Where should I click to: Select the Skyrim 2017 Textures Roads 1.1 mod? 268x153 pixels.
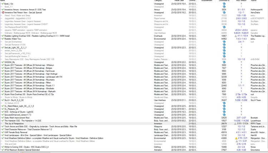tap(29, 86)
